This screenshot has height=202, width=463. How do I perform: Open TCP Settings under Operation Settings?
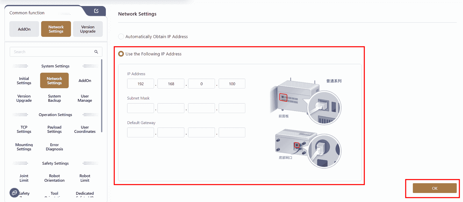tap(24, 129)
